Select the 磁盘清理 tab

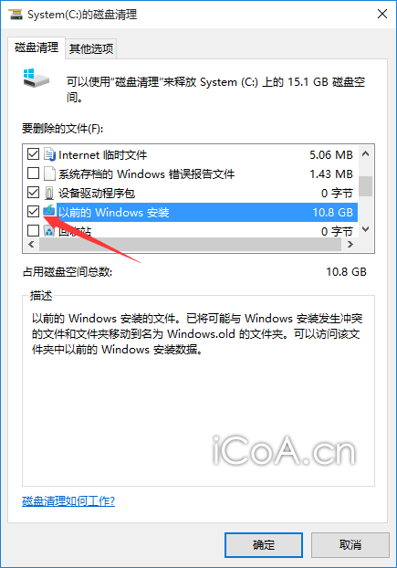point(37,47)
